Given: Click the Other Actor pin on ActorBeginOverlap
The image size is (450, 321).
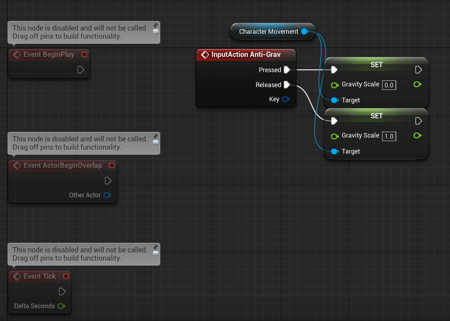Looking at the screenshot, I should point(107,195).
